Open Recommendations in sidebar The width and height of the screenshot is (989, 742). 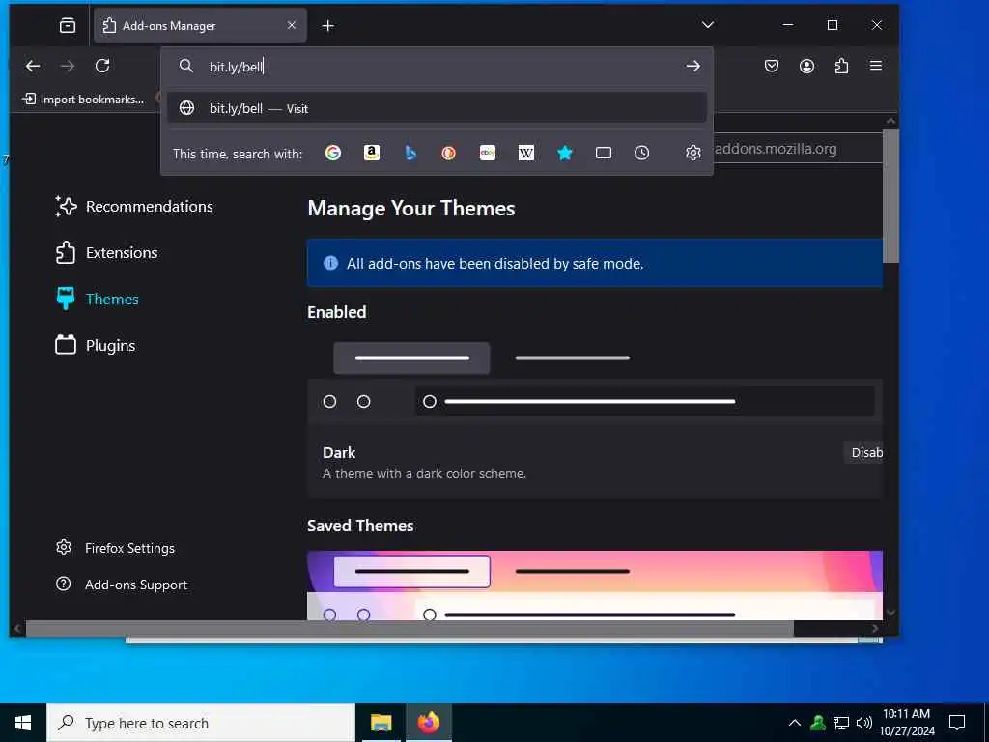[x=134, y=207]
